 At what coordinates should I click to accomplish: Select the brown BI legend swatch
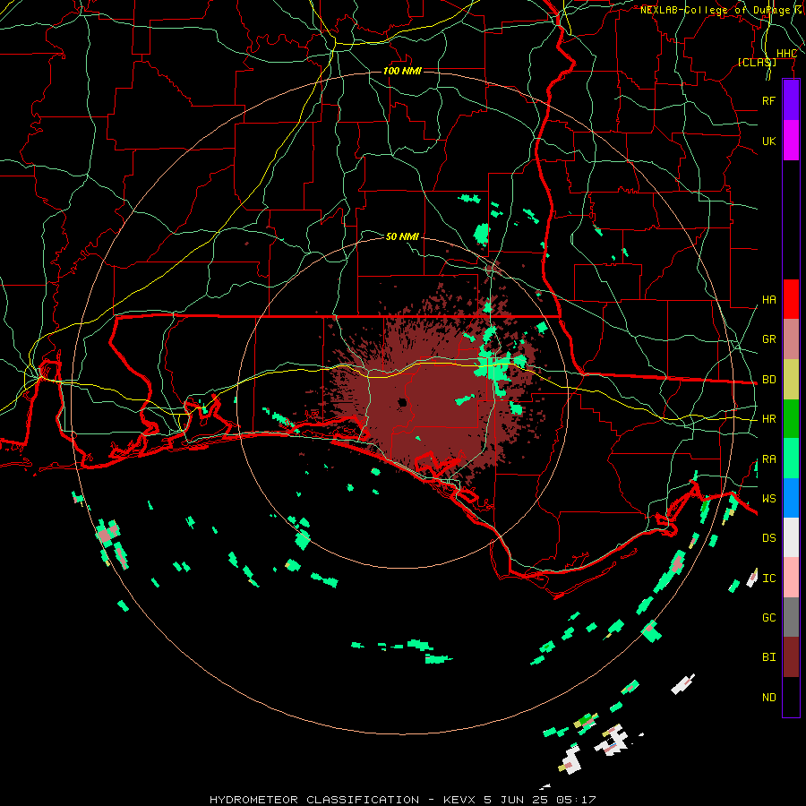coord(791,657)
